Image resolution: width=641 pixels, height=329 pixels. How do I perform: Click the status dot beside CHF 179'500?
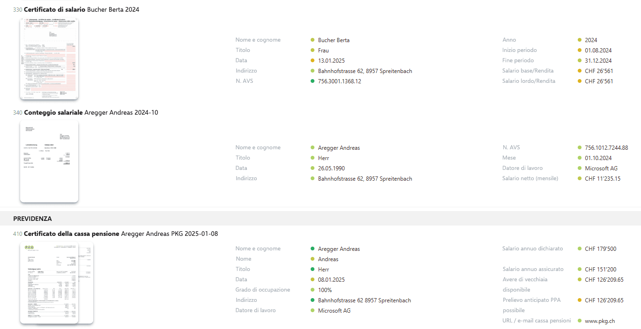pyautogui.click(x=580, y=249)
